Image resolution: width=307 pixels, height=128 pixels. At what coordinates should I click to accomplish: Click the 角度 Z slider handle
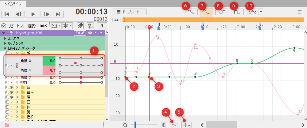[x=81, y=78]
